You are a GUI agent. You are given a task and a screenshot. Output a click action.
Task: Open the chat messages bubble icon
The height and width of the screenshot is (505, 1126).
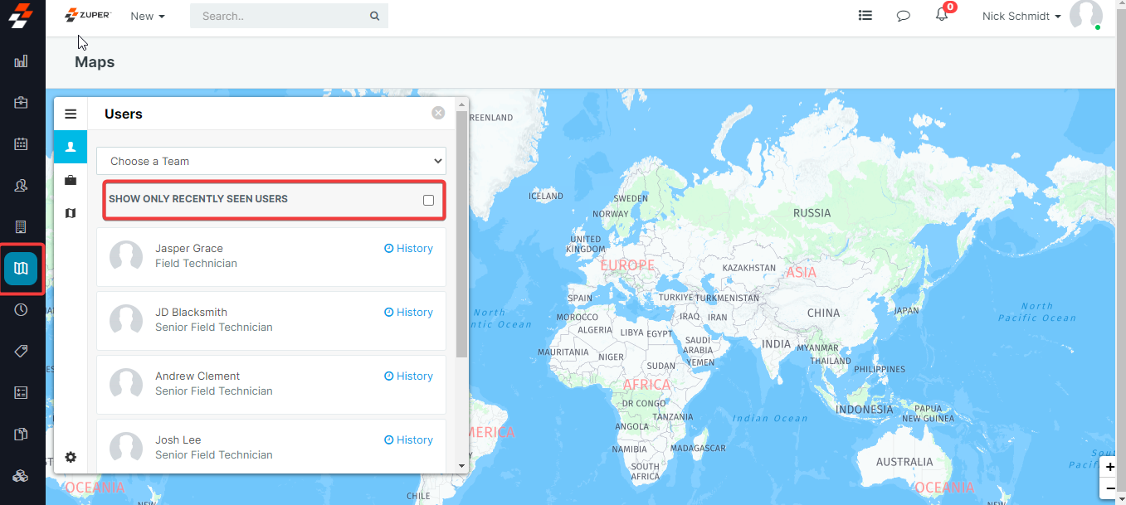coord(904,16)
